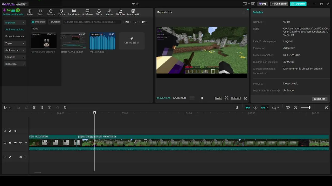Viewport: 332px width, 186px height.
Task: Click the media search input field
Action: point(92,22)
